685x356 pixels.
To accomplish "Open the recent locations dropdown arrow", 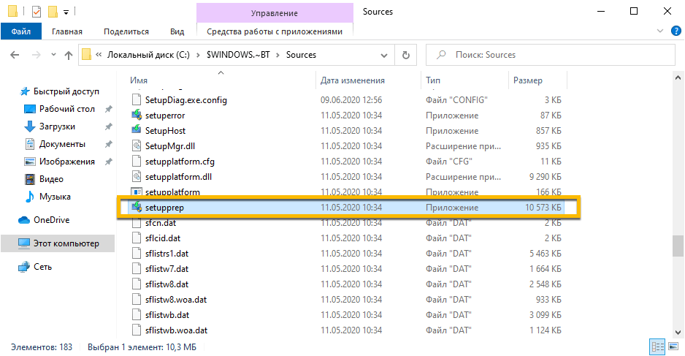I will pyautogui.click(x=53, y=55).
